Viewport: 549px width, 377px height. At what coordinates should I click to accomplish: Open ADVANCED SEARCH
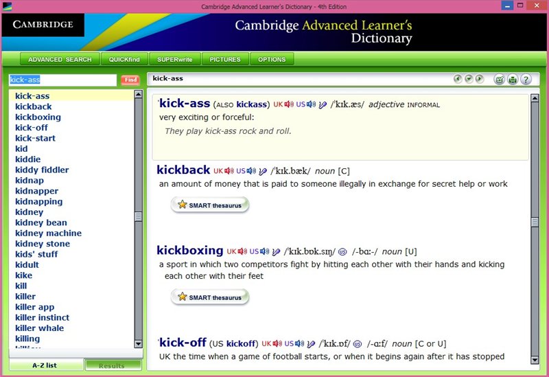60,59
